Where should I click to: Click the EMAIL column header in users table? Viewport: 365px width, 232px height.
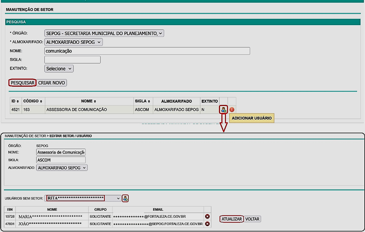(158, 210)
